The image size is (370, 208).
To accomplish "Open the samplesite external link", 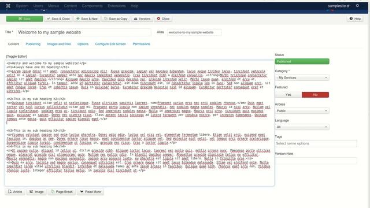I will point(338,6).
